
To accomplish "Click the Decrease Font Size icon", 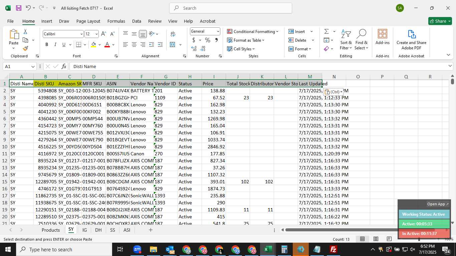I will tap(112, 34).
